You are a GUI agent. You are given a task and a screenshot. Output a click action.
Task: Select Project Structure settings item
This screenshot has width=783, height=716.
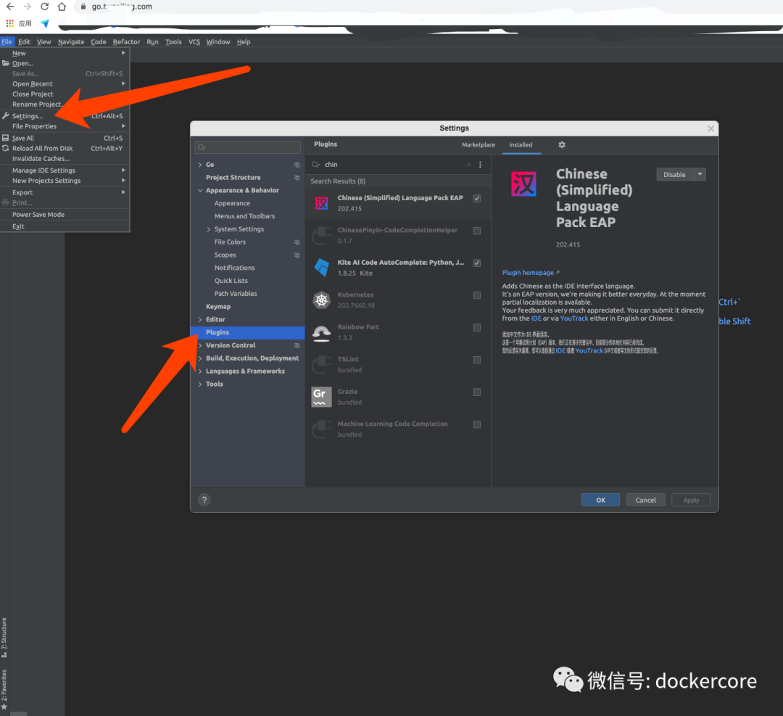pyautogui.click(x=233, y=178)
